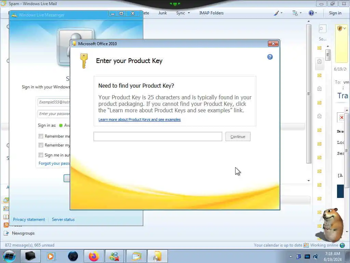This screenshot has height=263, width=350.
Task: Click the up arrow of Live Mail folder pane scrollbar
Action: tap(309, 22)
